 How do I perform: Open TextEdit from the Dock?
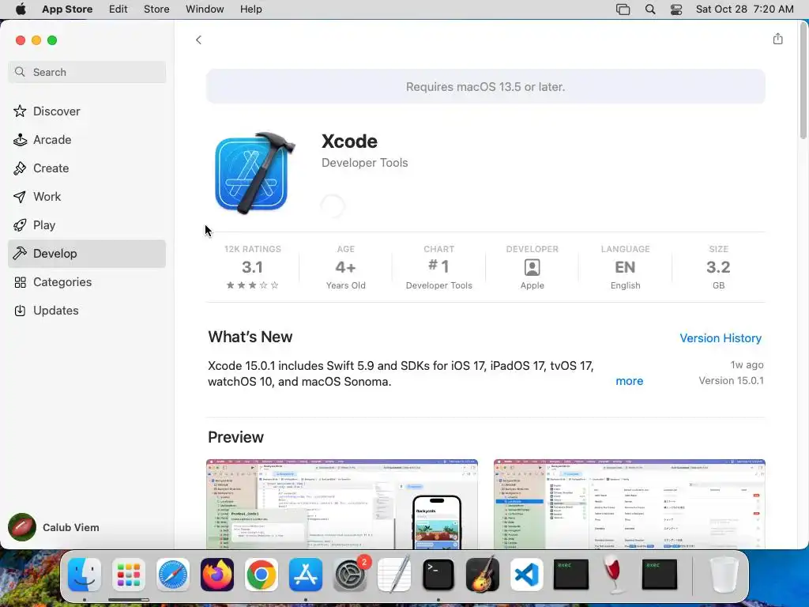[394, 575]
